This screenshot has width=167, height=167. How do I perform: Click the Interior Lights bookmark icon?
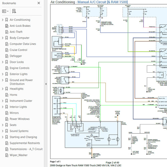(7, 107)
